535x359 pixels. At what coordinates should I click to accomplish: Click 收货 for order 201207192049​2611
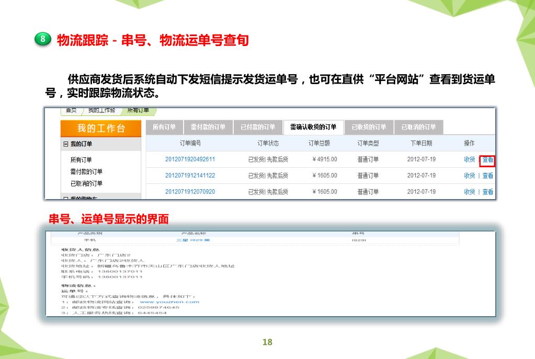pos(470,159)
